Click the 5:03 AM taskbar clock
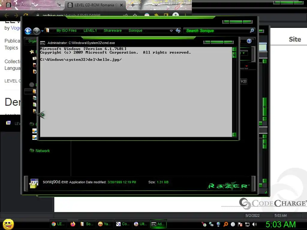The image size is (307, 230). pyautogui.click(x=281, y=225)
